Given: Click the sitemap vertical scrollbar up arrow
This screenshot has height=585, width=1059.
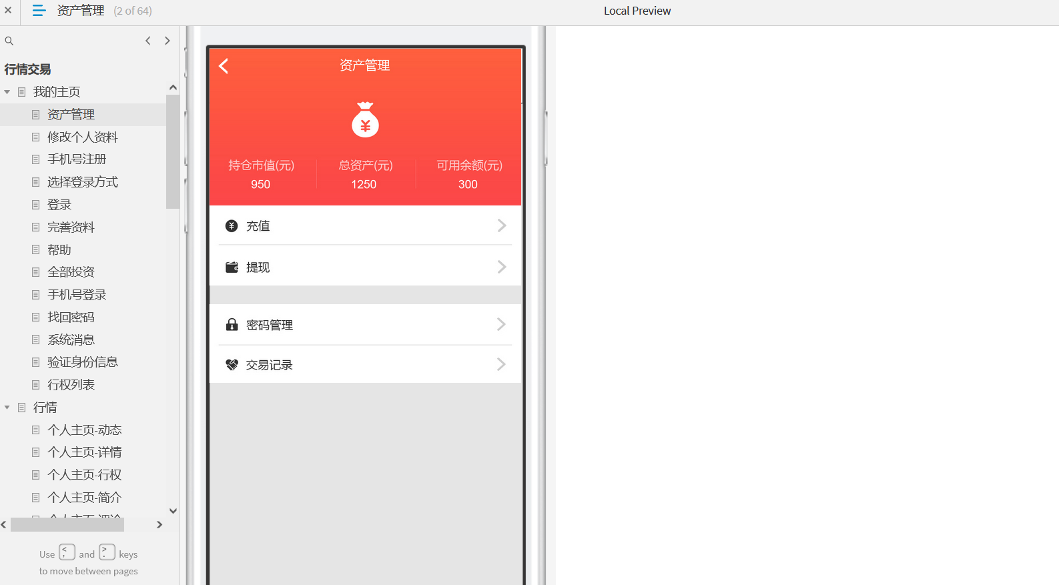Looking at the screenshot, I should 173,87.
